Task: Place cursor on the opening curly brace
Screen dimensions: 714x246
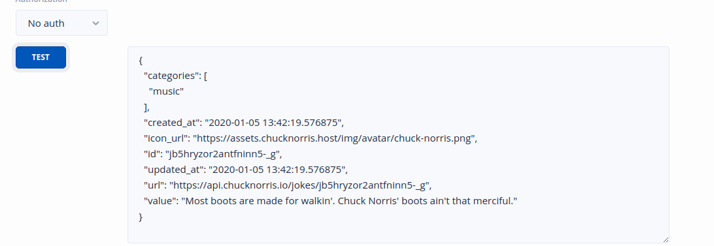Action: 141,61
